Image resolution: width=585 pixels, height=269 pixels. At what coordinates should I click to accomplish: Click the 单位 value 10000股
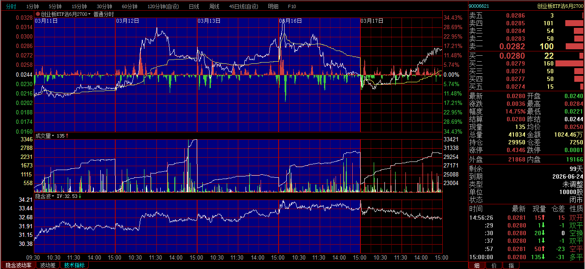[572, 192]
